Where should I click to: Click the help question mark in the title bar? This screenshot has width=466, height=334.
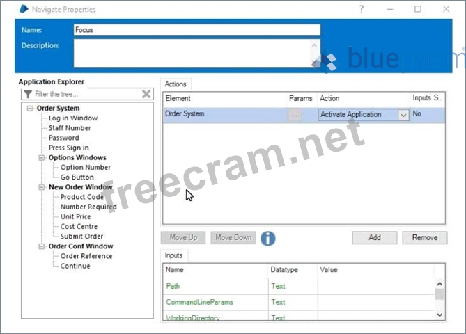tap(361, 9)
